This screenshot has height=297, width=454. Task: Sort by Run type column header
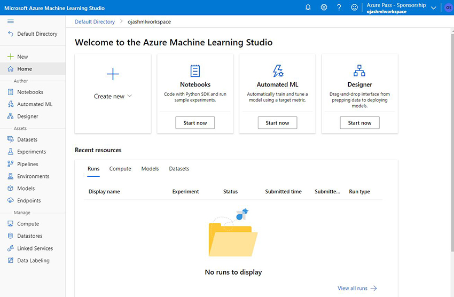click(x=359, y=192)
